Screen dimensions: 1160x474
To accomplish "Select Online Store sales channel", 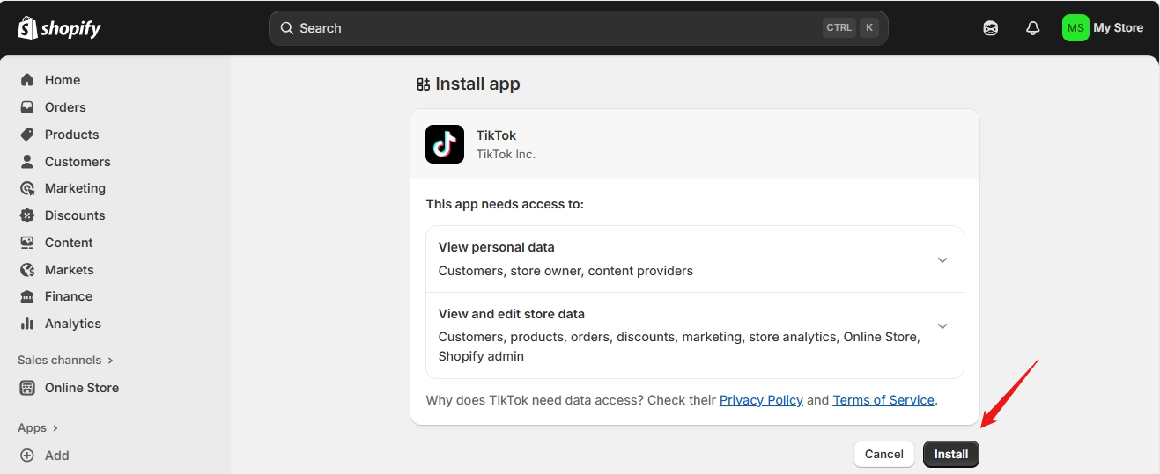I will 81,388.
